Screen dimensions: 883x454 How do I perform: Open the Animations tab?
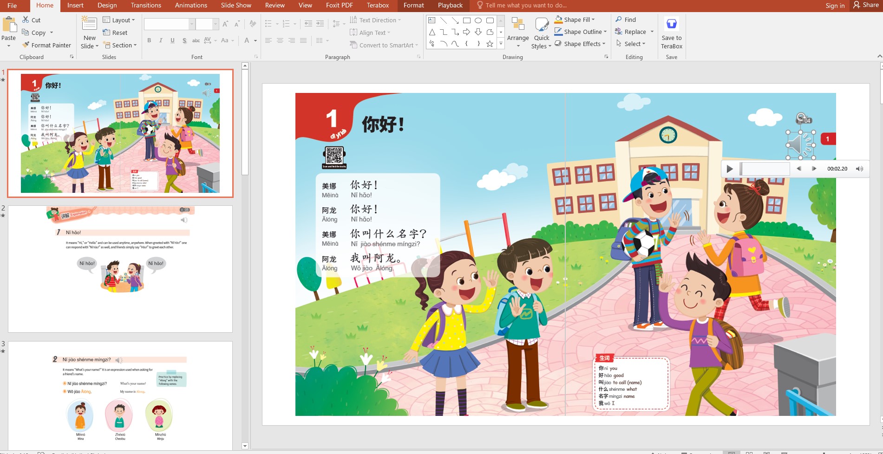click(x=190, y=5)
